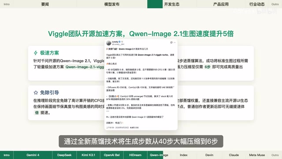
Task: Click the lightning bolt icon beside 极速方案
Action: 36,53
